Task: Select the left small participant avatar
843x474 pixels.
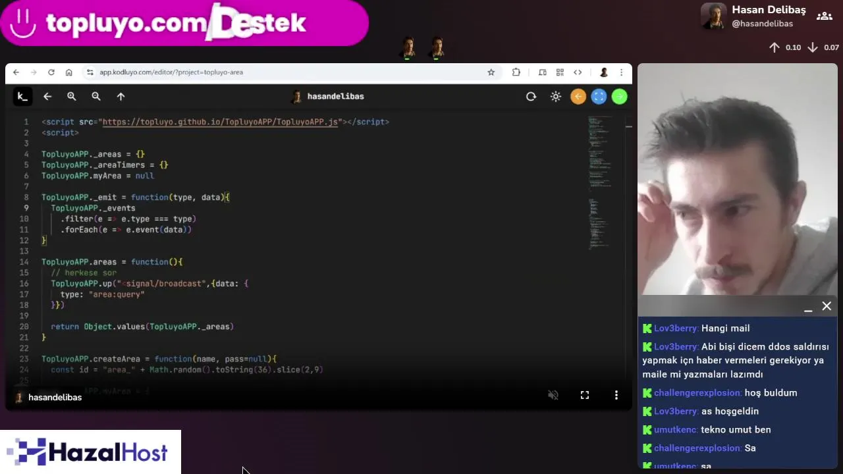Action: tap(408, 47)
